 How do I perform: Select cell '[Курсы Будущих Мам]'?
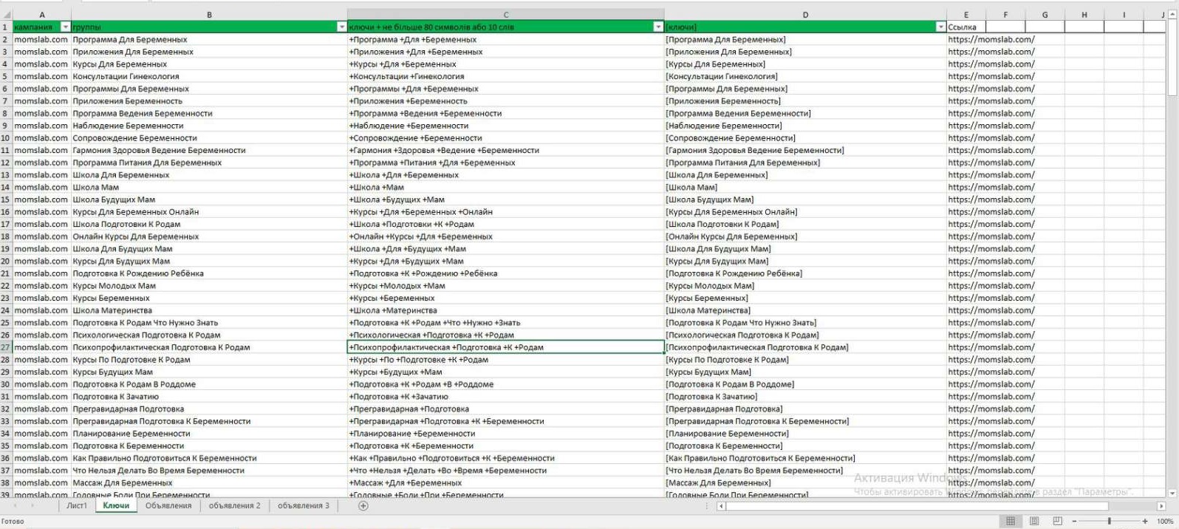pyautogui.click(x=805, y=372)
